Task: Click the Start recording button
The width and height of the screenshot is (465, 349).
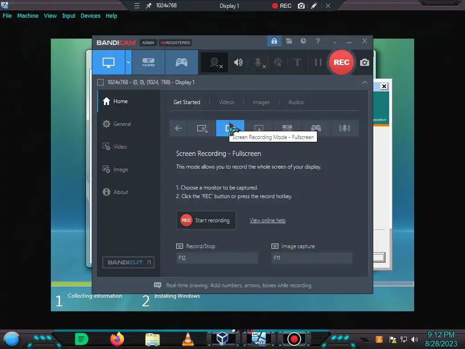Action: pos(206,220)
